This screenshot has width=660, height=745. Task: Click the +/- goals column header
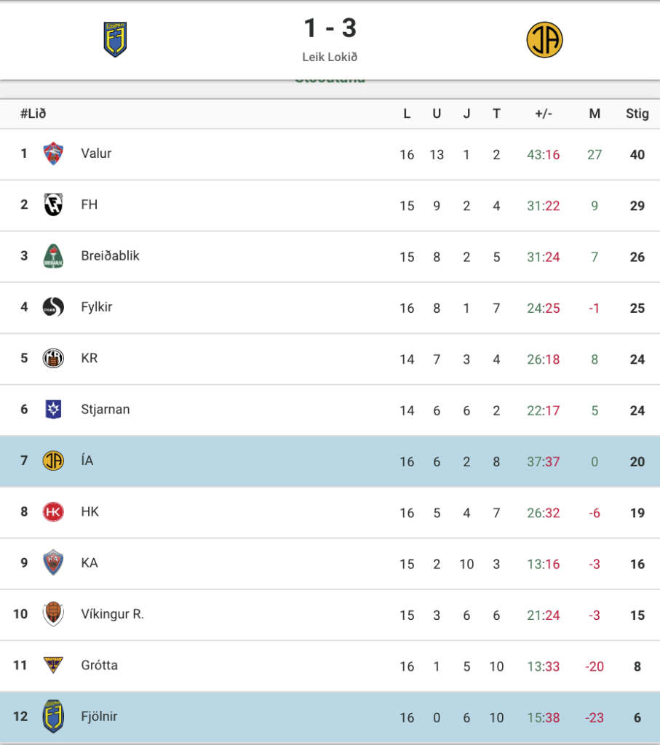tap(544, 113)
